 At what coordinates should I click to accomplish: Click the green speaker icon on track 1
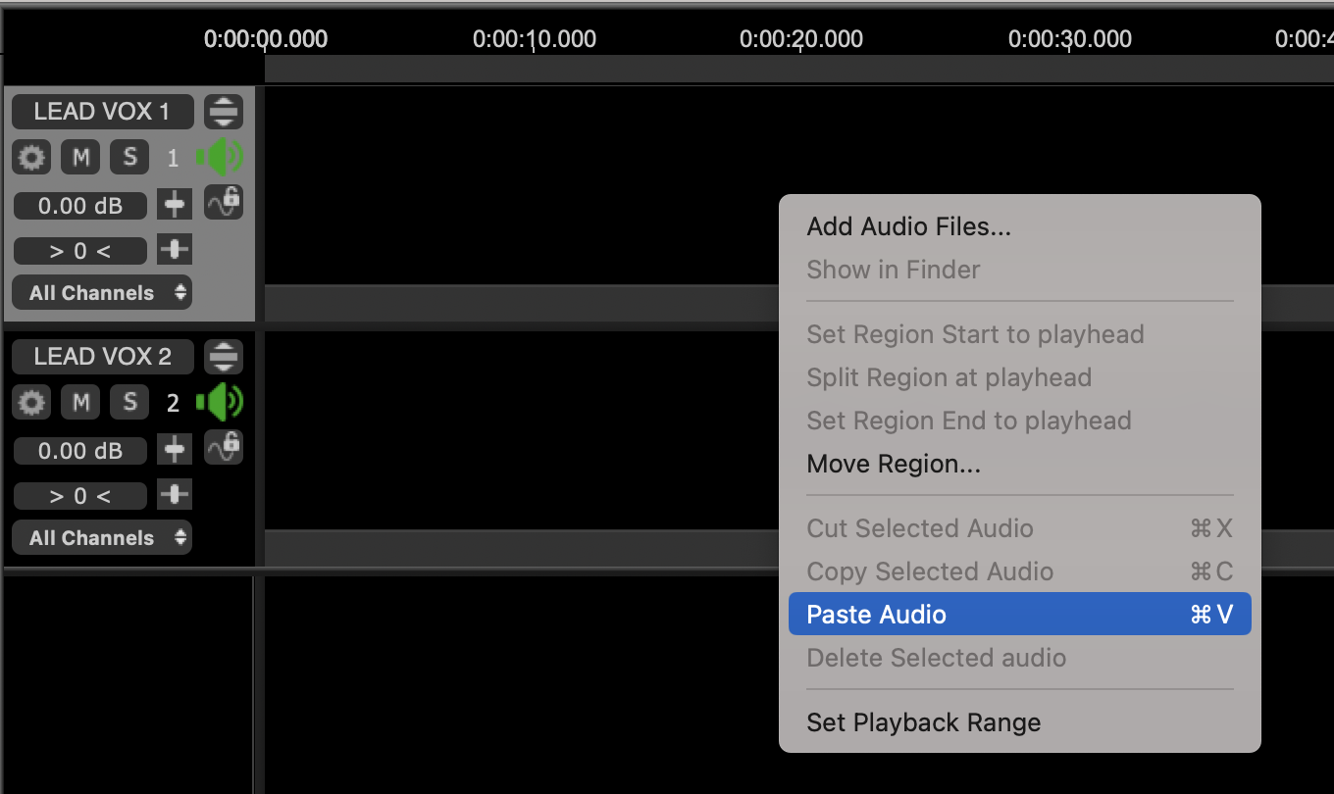(220, 157)
